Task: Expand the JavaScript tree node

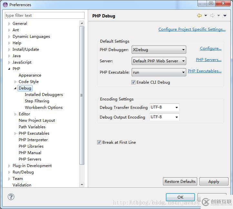Action: coord(9,62)
